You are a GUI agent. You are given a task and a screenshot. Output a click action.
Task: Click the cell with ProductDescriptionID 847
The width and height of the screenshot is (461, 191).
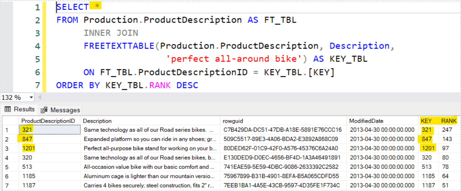pyautogui.click(x=27, y=139)
